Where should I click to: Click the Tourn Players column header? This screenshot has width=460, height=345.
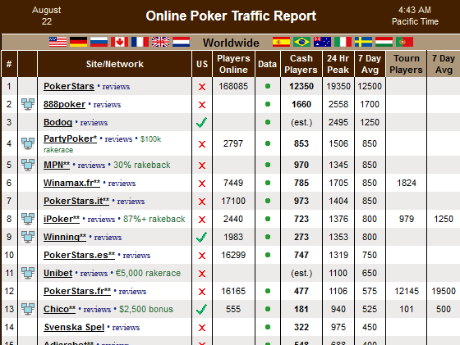click(x=407, y=64)
